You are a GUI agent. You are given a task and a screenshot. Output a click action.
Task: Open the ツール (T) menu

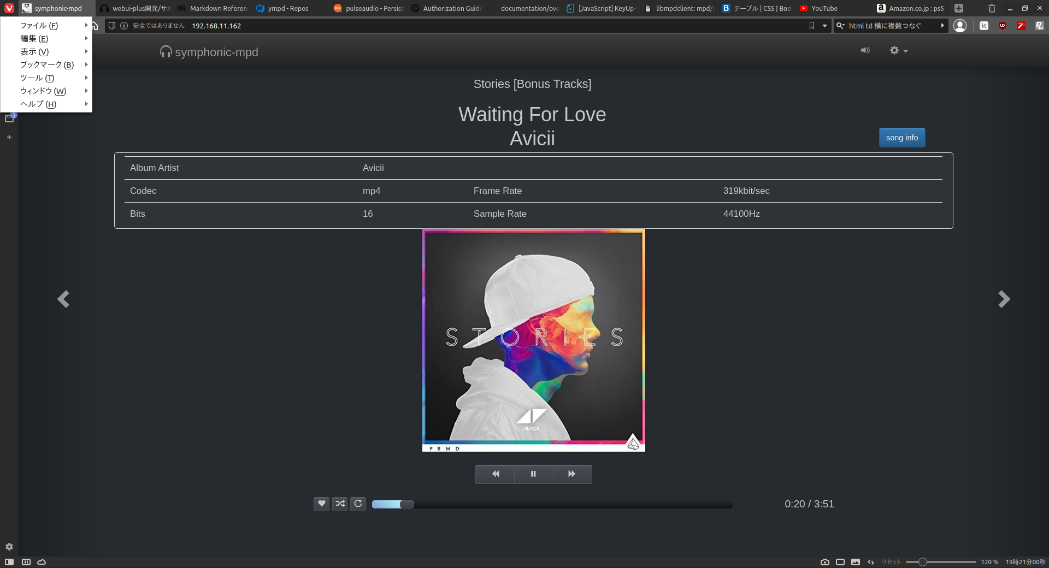46,78
